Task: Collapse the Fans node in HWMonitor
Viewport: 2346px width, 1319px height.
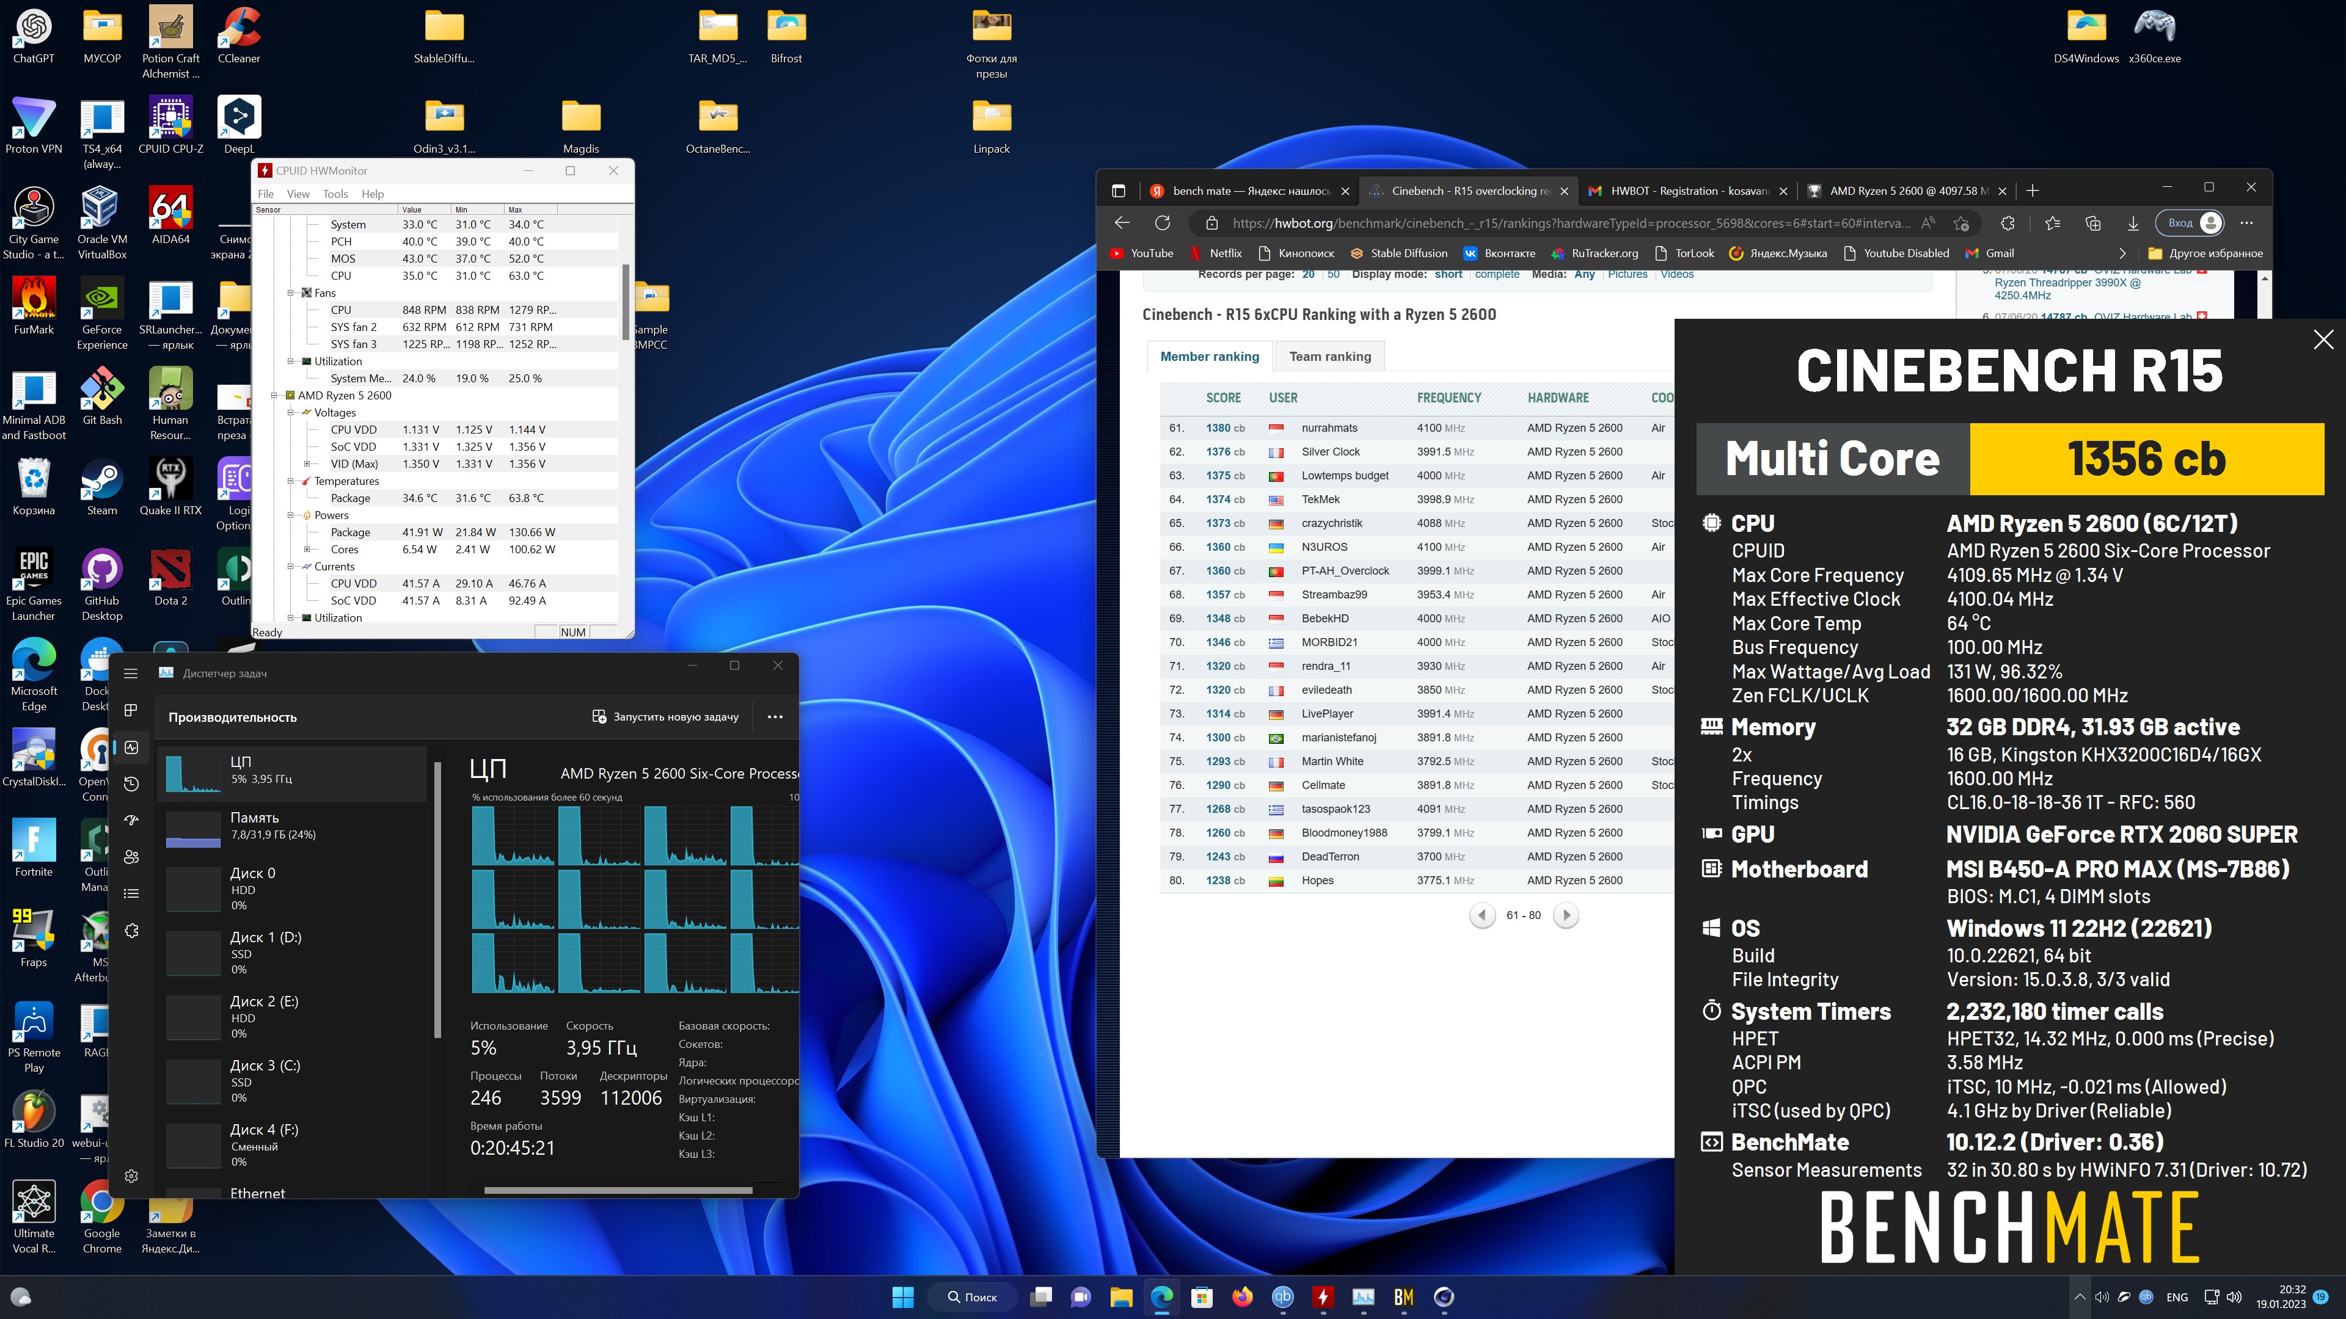Action: point(291,293)
